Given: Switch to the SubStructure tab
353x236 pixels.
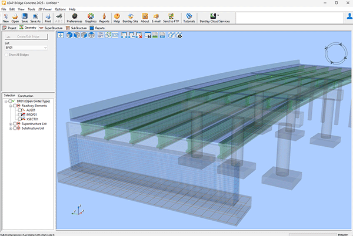Looking at the screenshot, I should (x=78, y=27).
